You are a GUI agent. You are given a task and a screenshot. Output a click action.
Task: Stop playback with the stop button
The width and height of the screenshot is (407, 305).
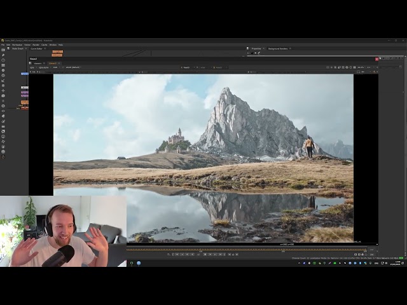point(205,255)
